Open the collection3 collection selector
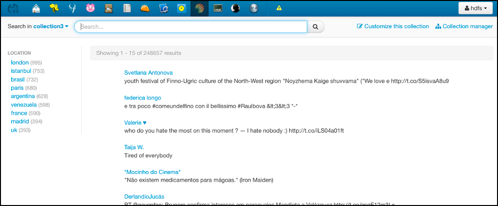This screenshot has width=498, height=206. point(51,26)
